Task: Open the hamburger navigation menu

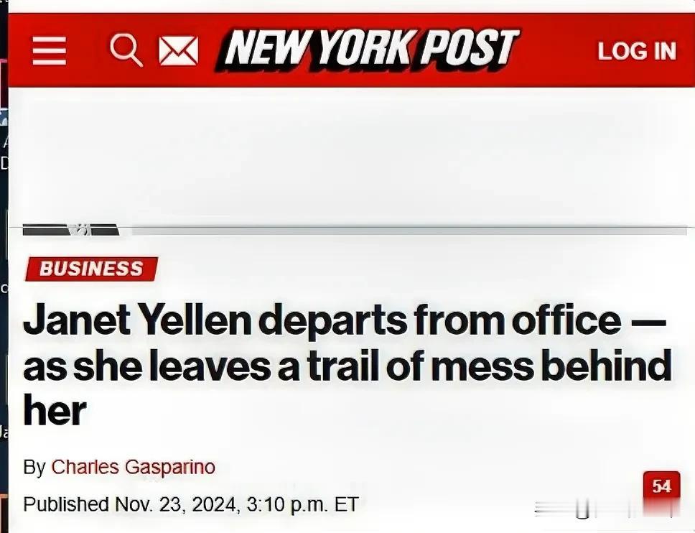Action: click(x=50, y=51)
